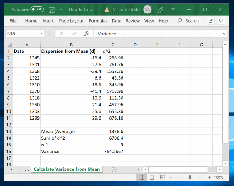Viewport: 234px width, 186px height.
Task: Select cell with -39.4
Action: tap(71, 71)
